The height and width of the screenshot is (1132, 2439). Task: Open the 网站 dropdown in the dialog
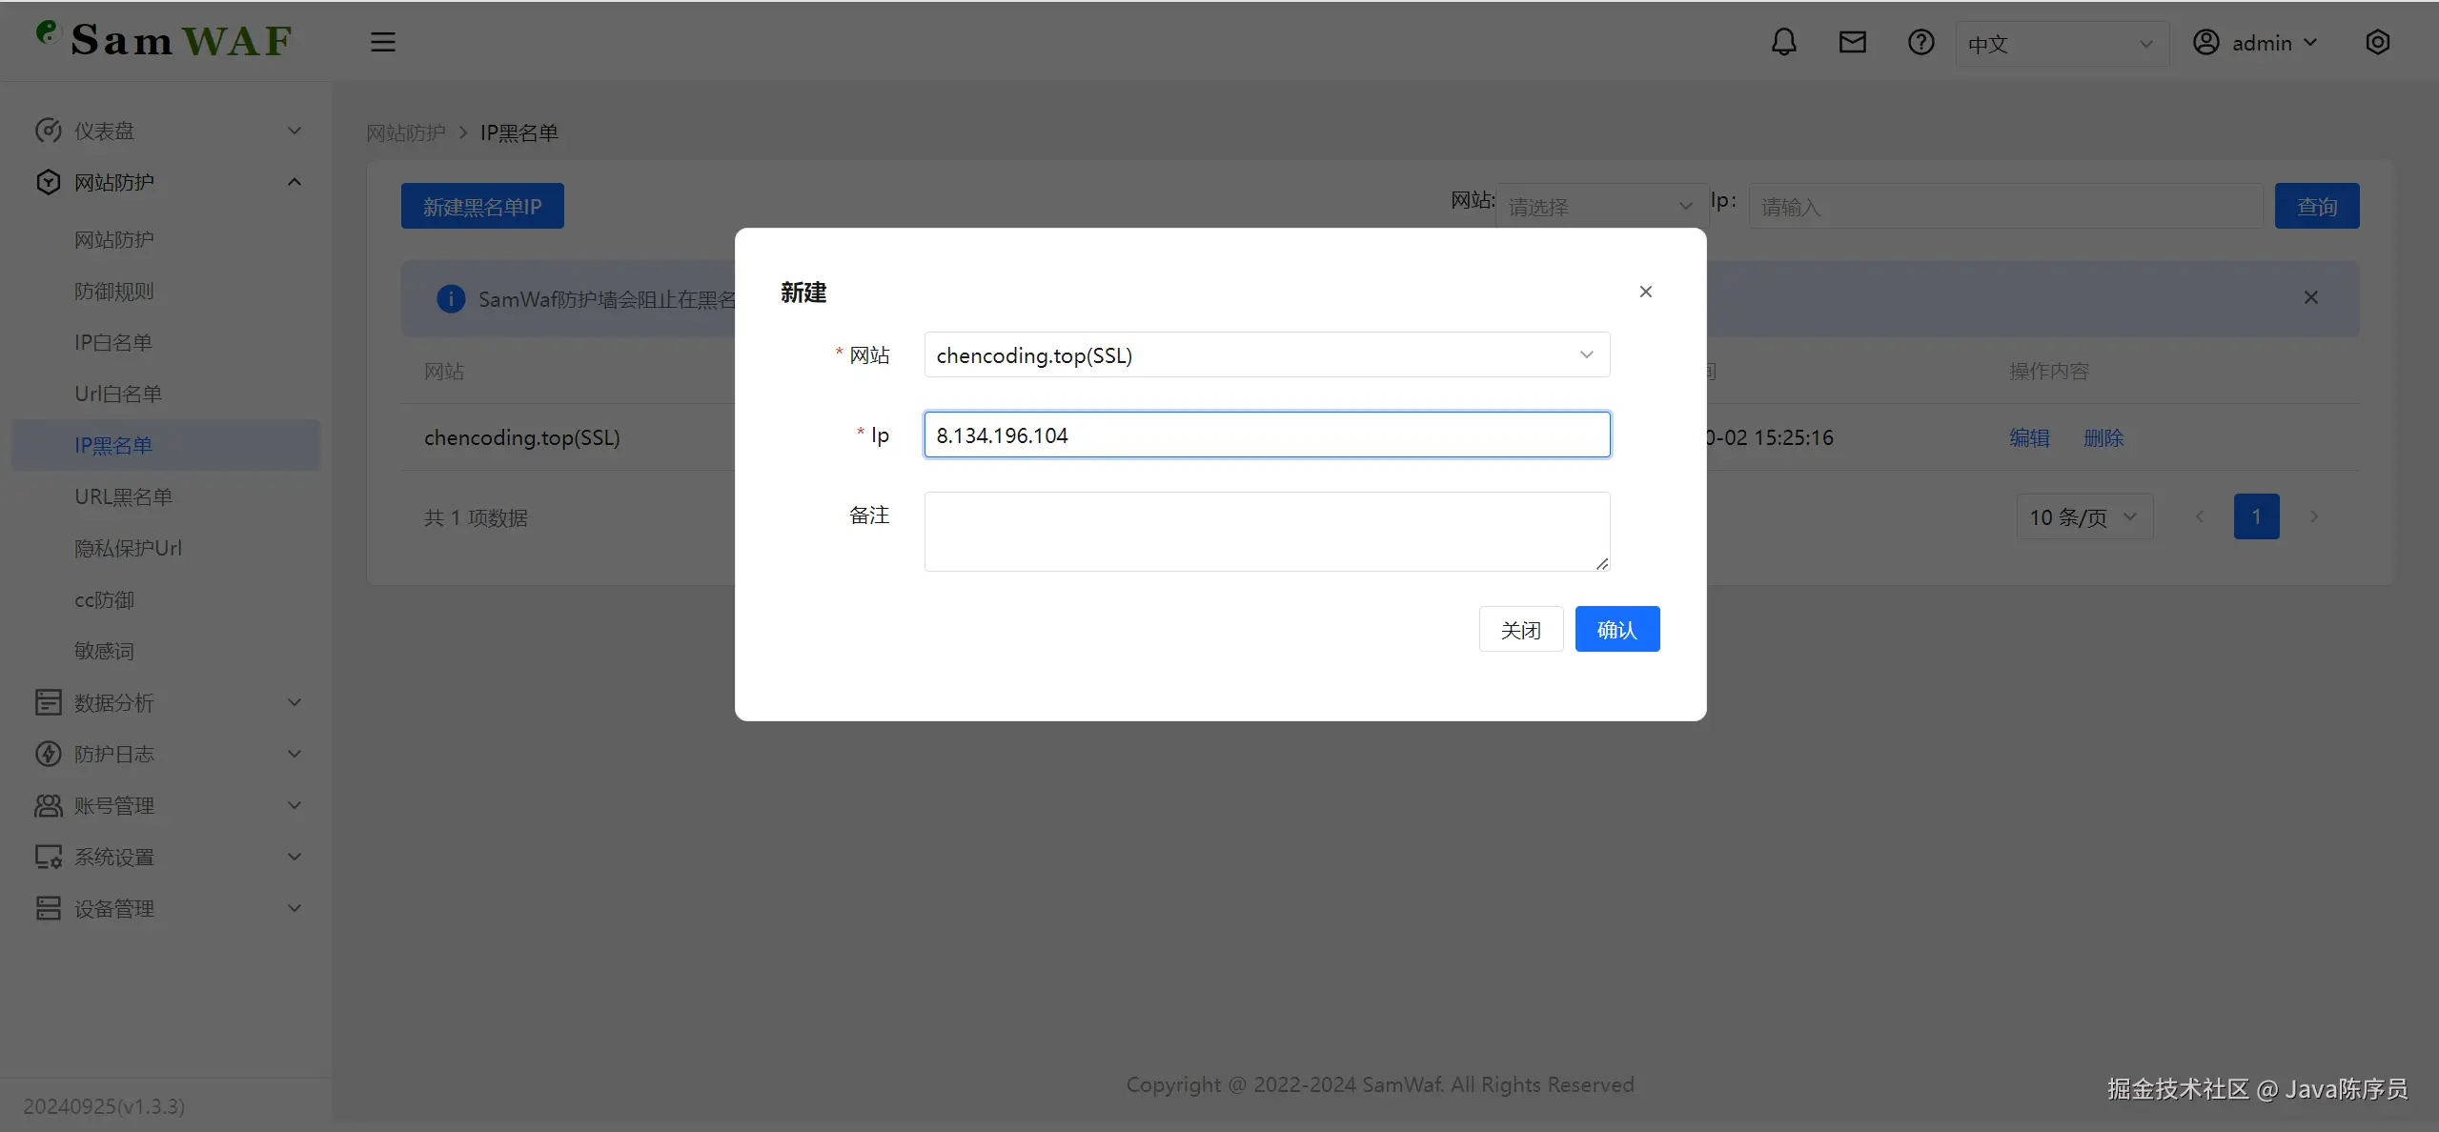click(1266, 354)
